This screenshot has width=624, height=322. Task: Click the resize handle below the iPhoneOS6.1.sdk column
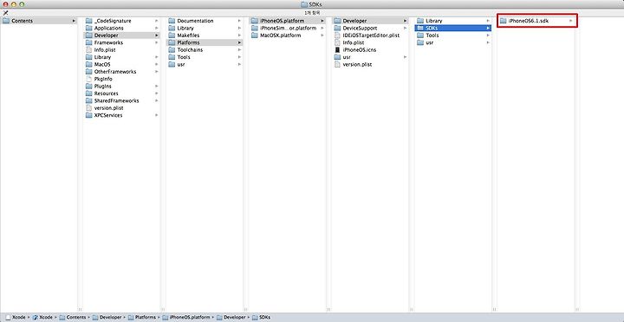point(576,309)
